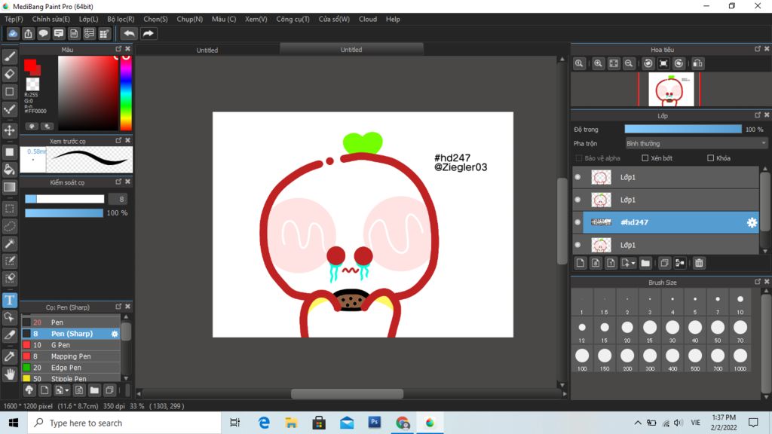Enable the Xén bớt clipping checkbox
The image size is (772, 434).
645,158
